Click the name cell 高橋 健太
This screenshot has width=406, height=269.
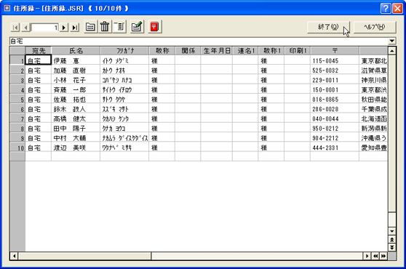(76, 119)
